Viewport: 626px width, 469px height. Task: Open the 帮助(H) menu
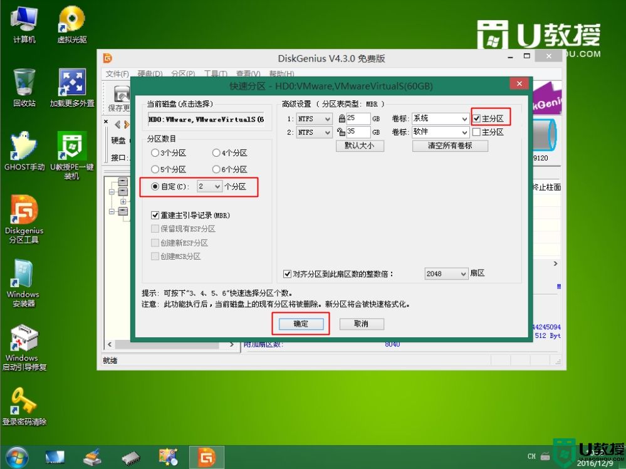click(281, 73)
